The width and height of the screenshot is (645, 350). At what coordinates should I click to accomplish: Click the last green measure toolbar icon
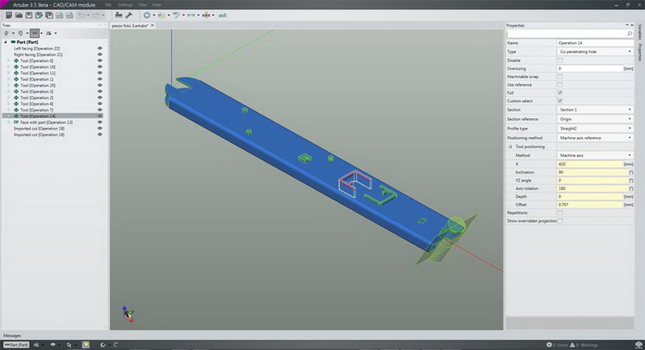coord(222,15)
